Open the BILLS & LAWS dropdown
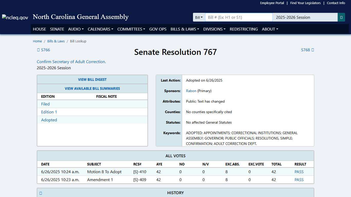 (184, 29)
